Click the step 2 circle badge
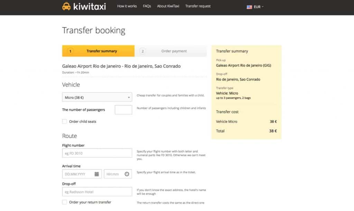This screenshot has width=354, height=211. tap(142, 51)
